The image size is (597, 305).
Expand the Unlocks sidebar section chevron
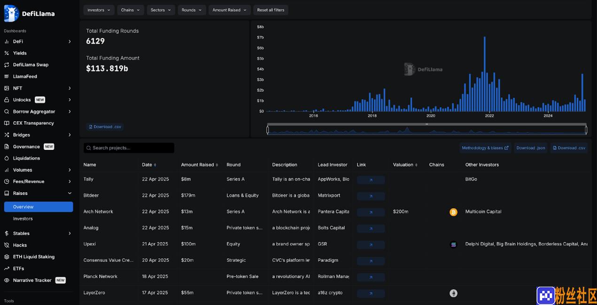[x=70, y=100]
